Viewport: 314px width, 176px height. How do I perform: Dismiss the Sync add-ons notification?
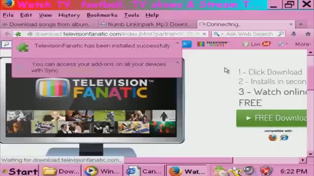pos(177,63)
